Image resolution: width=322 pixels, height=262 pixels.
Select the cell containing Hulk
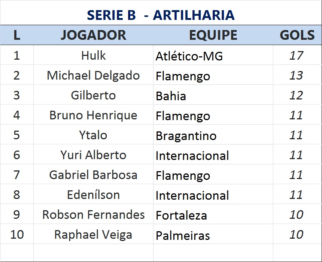tap(93, 56)
